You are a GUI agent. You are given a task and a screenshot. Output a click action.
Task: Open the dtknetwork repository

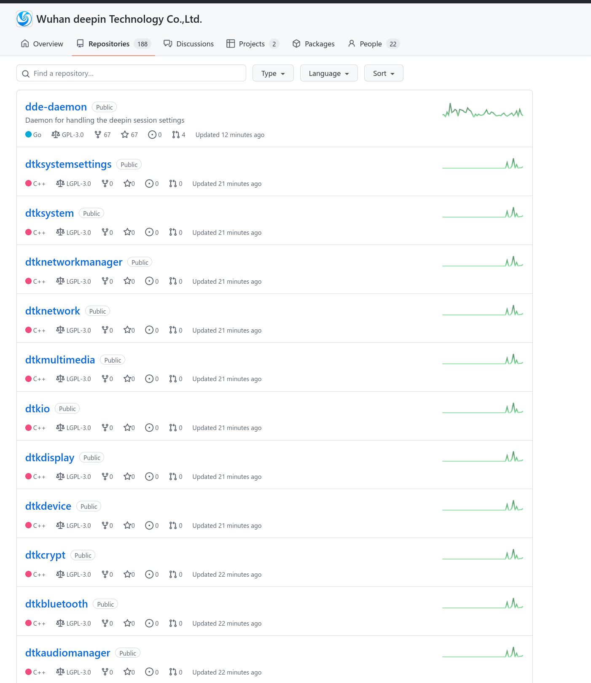tap(53, 311)
